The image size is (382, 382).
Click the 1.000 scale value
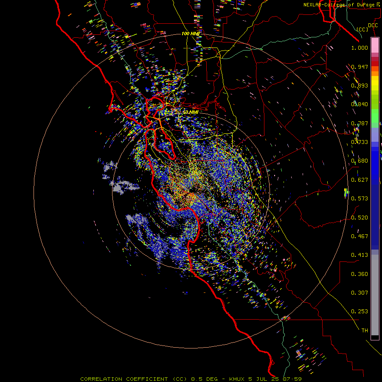click(x=360, y=48)
